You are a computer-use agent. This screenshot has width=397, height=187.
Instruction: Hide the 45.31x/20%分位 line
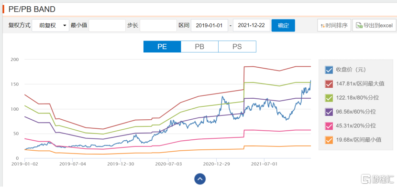[x=329, y=125]
